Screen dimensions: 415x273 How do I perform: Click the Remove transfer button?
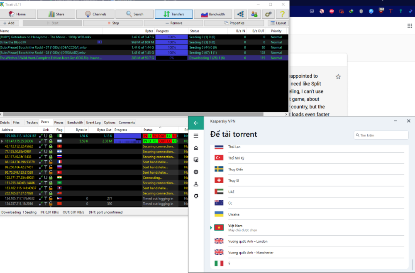(x=173, y=23)
